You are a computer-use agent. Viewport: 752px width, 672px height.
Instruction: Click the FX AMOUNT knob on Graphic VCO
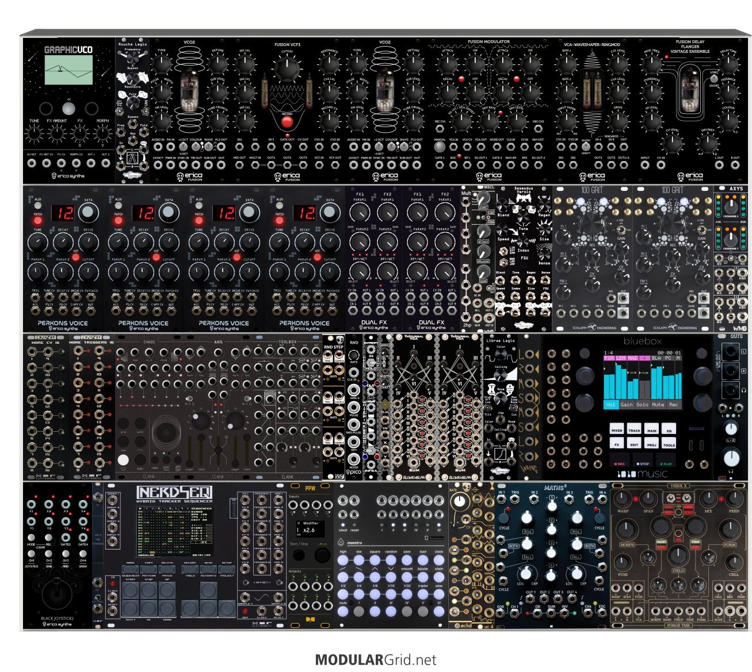(x=57, y=134)
